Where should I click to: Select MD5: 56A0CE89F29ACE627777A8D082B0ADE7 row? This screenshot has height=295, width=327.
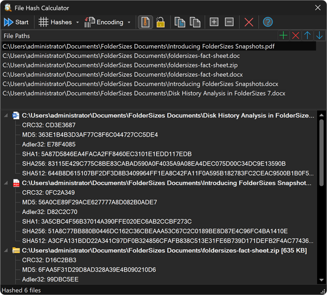pos(90,202)
